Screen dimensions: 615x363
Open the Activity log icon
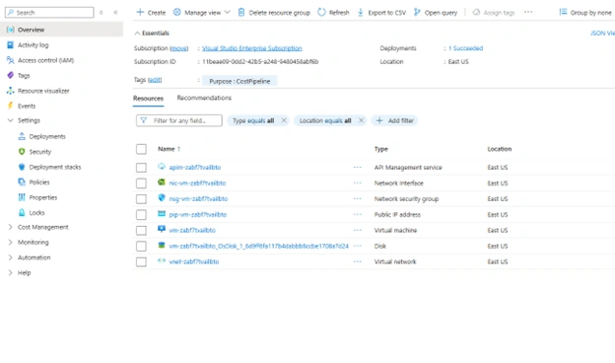(11, 44)
